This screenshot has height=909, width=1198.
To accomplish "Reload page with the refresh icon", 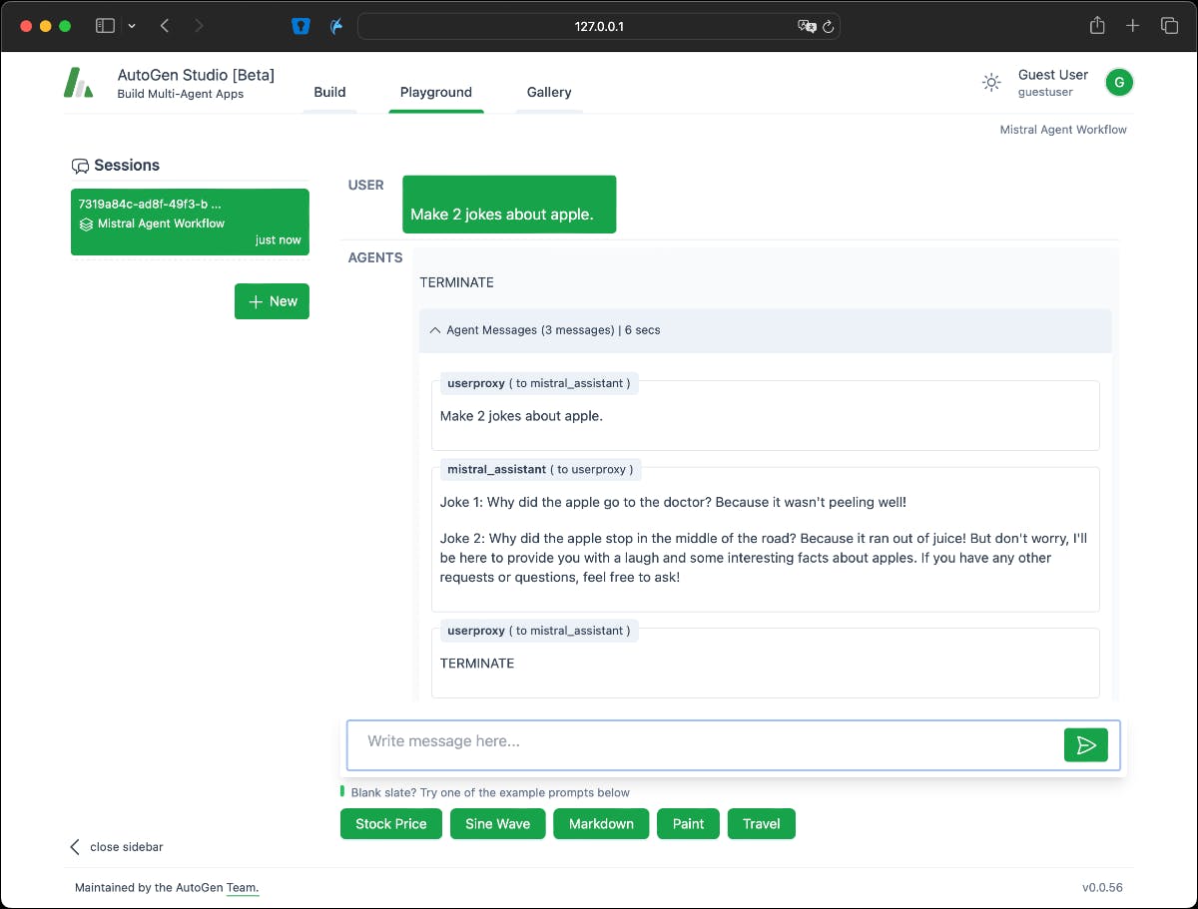I will point(828,26).
